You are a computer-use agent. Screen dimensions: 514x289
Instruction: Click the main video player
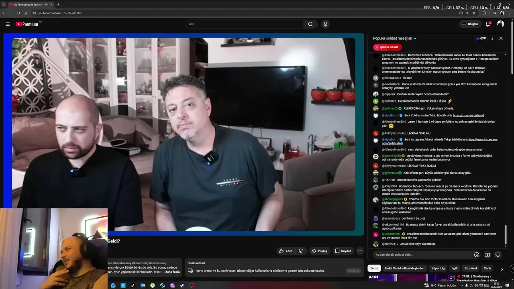point(184,134)
